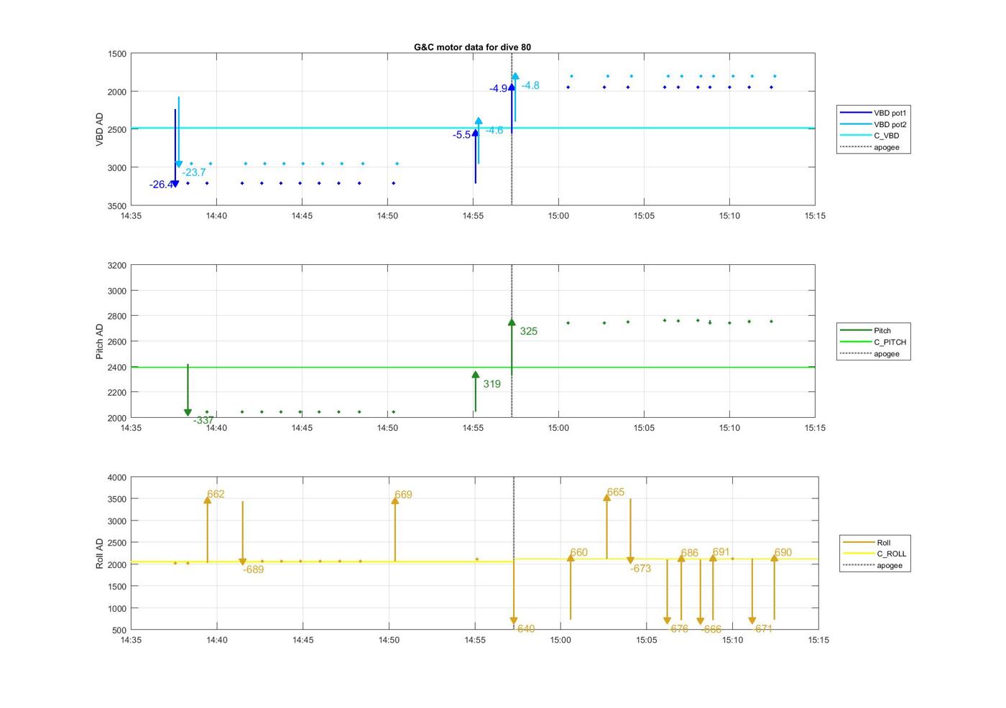The height and width of the screenshot is (708, 1006).
Task: Click the '-676' roll data label
Action: (x=678, y=628)
